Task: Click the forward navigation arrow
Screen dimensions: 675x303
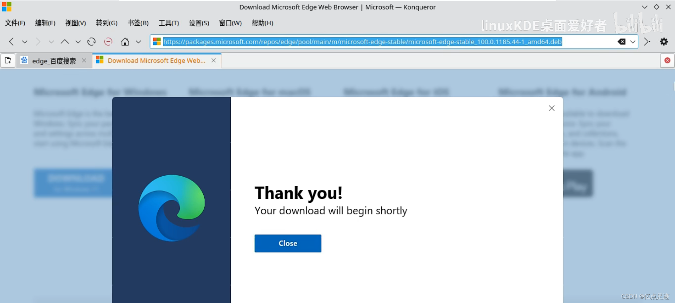Action: tap(38, 42)
